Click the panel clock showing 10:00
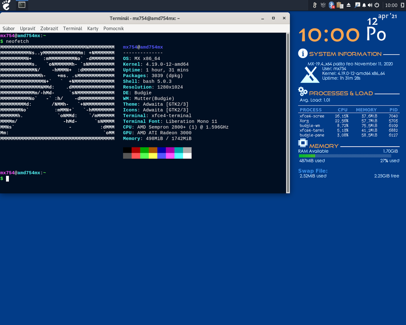The height and width of the screenshot is (325, 406). 391,5
